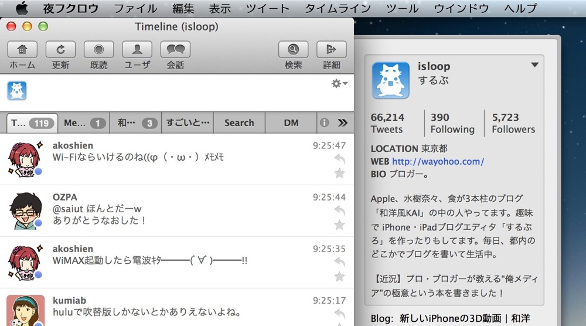Click the isloop account icon in compose area
This screenshot has height=326, width=586.
click(17, 91)
